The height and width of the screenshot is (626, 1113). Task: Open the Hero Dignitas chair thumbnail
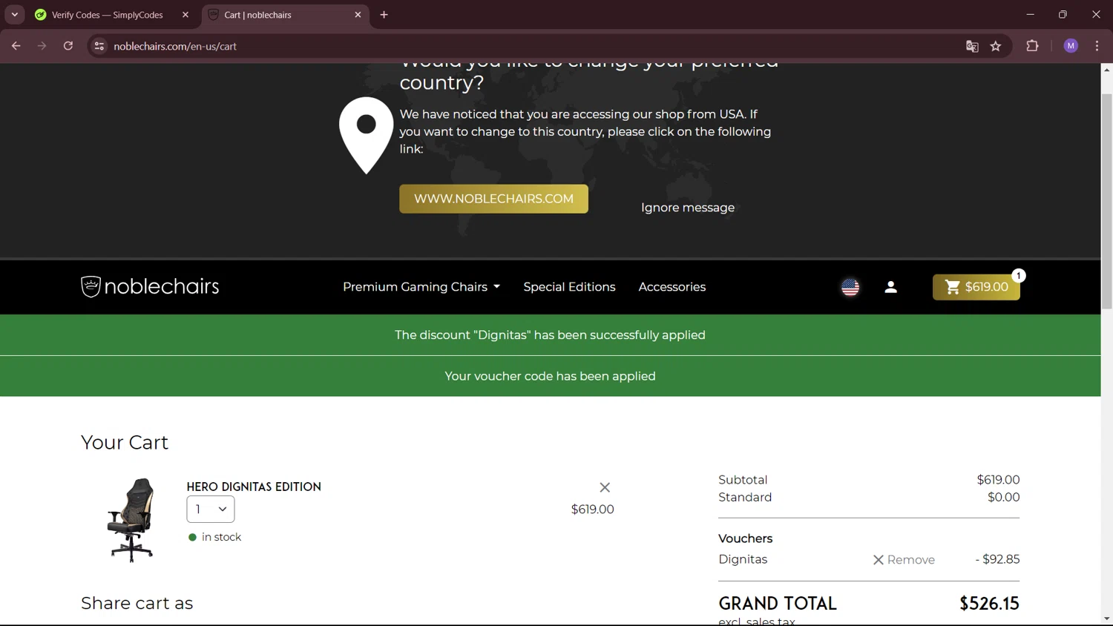click(131, 519)
